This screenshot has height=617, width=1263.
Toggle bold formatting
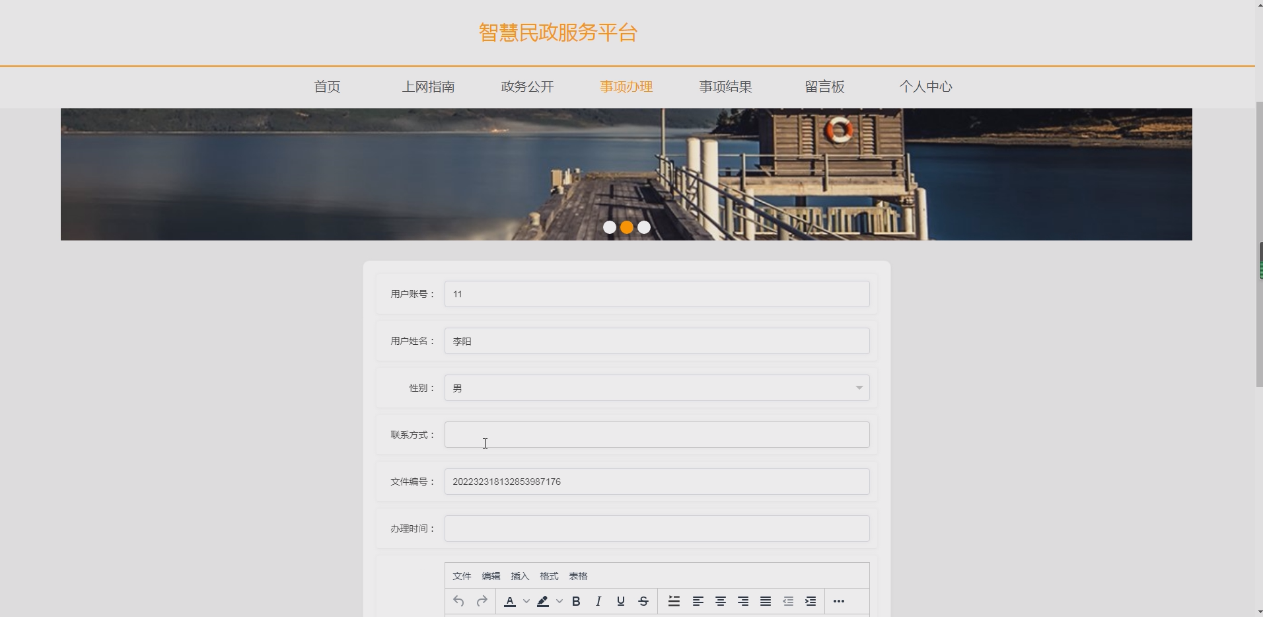(576, 601)
